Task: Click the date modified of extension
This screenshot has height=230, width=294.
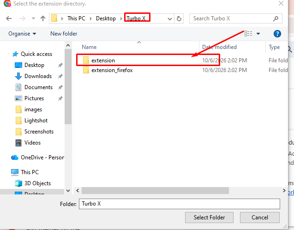Action: click(x=224, y=61)
